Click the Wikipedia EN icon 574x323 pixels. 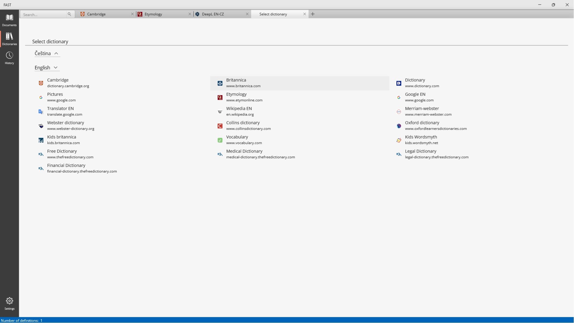tap(220, 112)
